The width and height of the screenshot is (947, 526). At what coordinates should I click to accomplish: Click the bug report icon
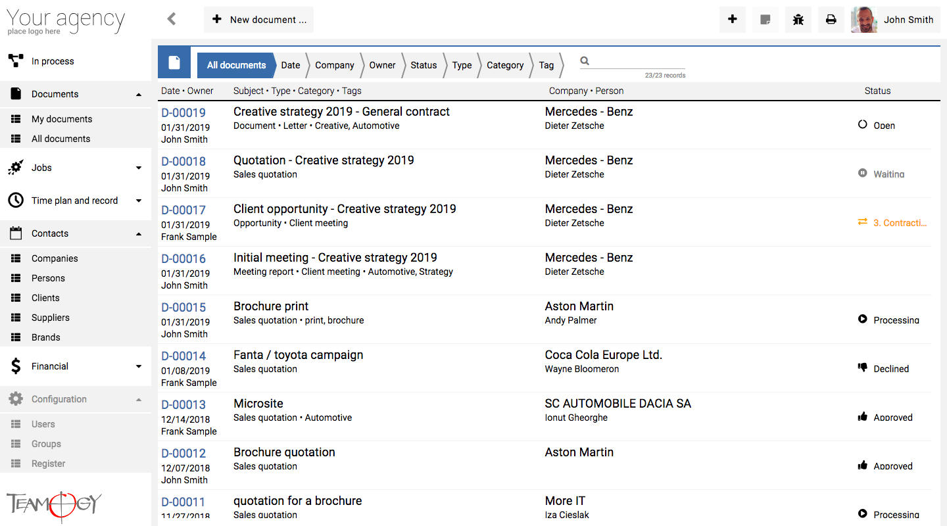pos(798,20)
